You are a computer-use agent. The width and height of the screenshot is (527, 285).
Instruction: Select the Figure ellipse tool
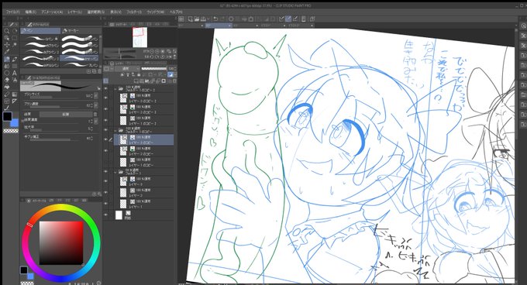pos(6,73)
